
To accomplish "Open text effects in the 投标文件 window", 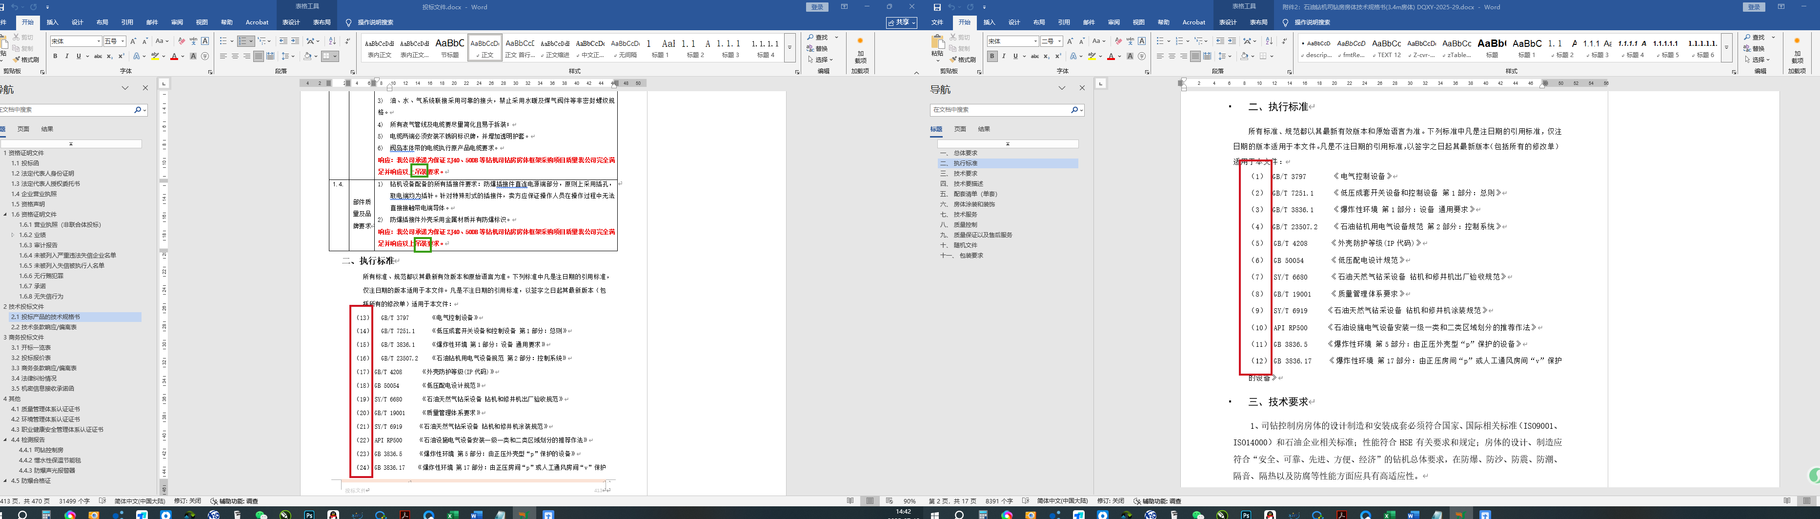I will click(137, 57).
